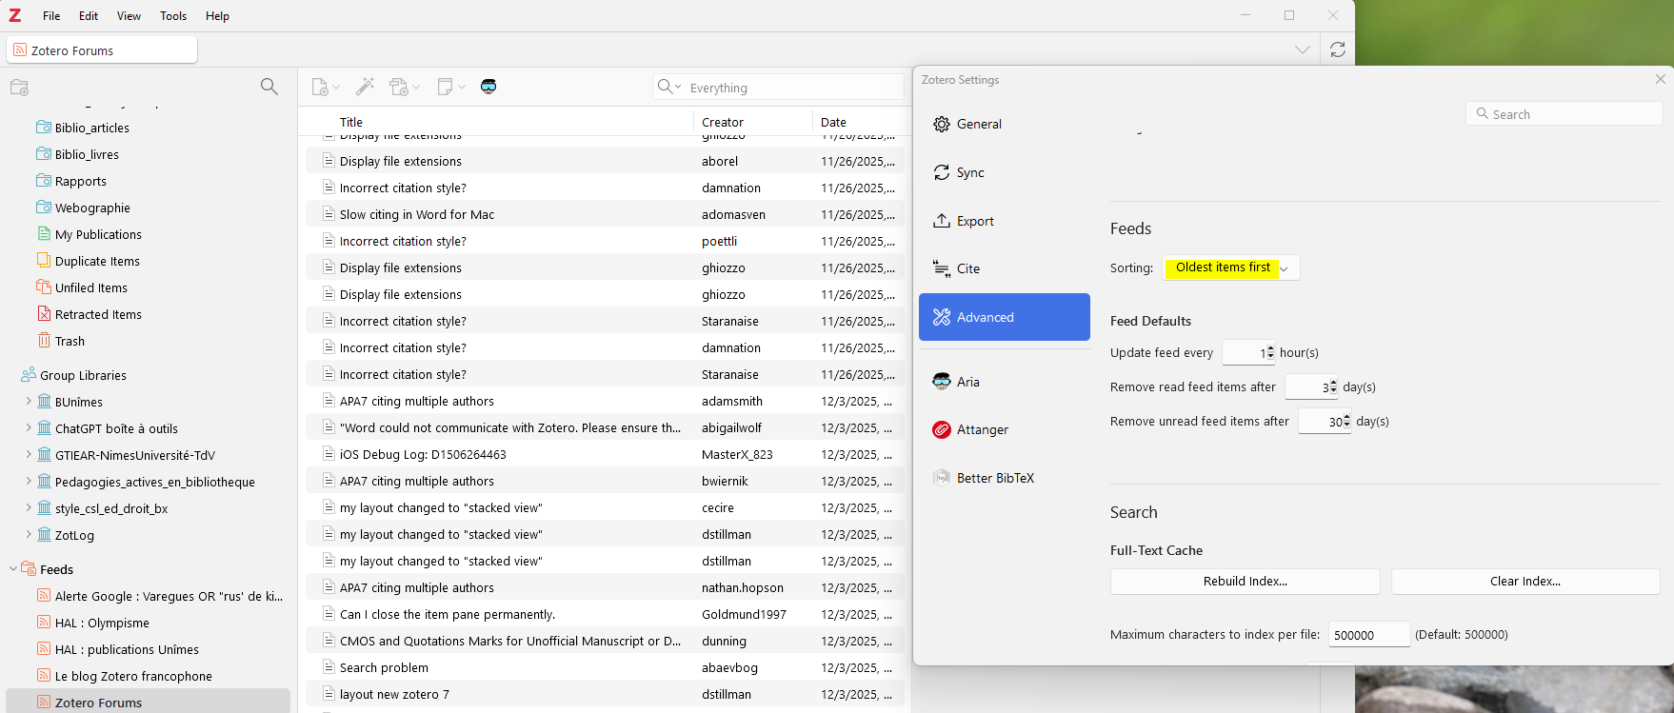1674x713 pixels.
Task: Click the sync refresh icon at top right
Action: click(1338, 50)
